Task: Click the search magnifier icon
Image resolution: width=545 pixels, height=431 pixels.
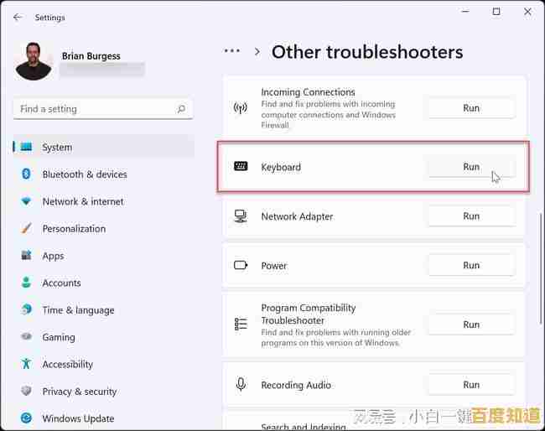Action: pos(181,109)
